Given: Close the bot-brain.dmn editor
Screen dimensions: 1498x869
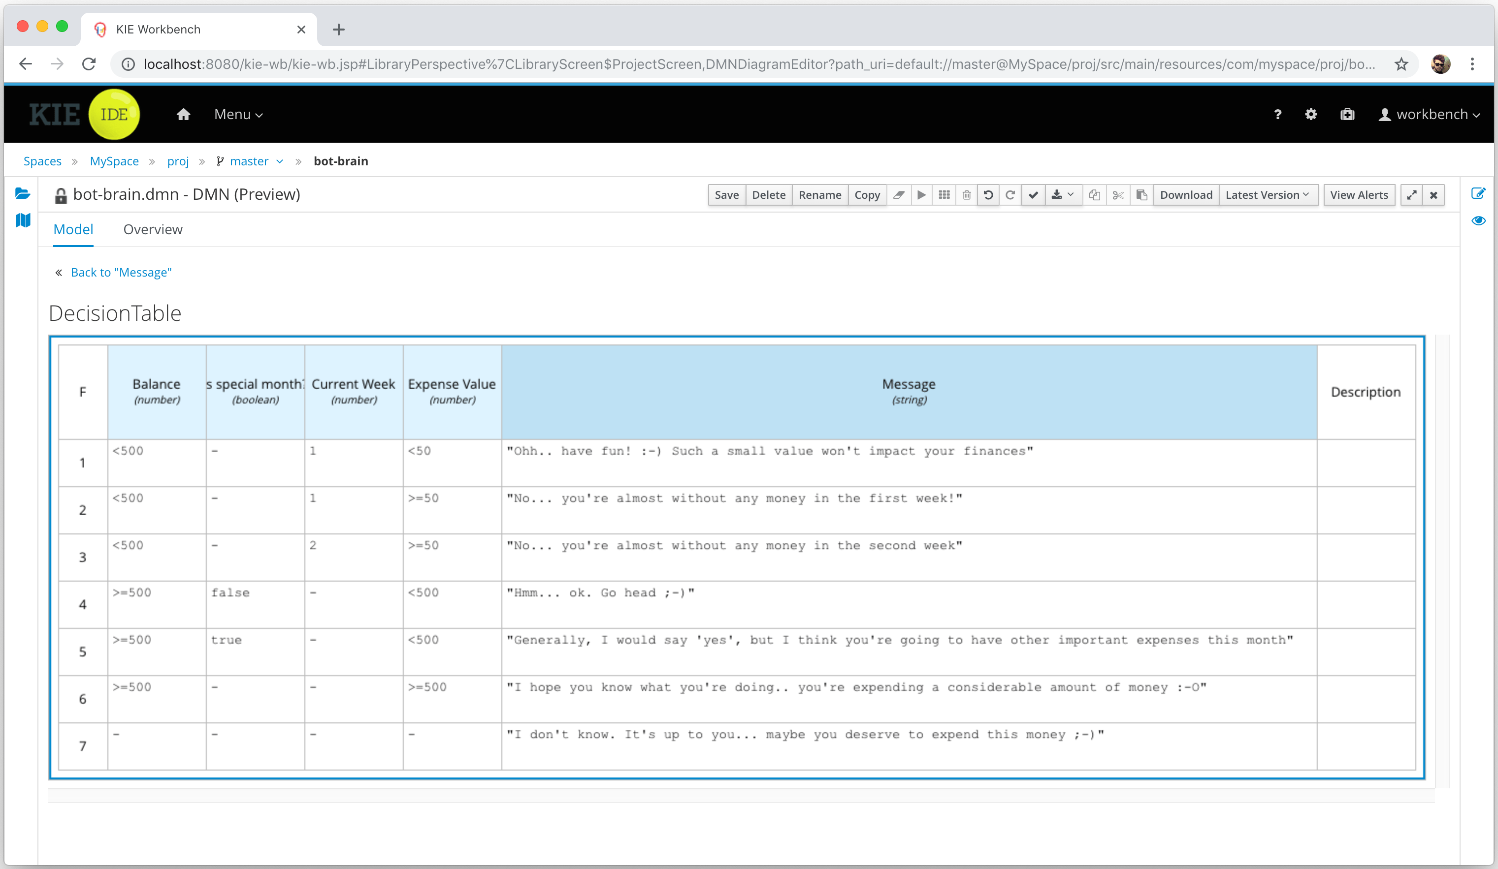Looking at the screenshot, I should click(x=1434, y=195).
